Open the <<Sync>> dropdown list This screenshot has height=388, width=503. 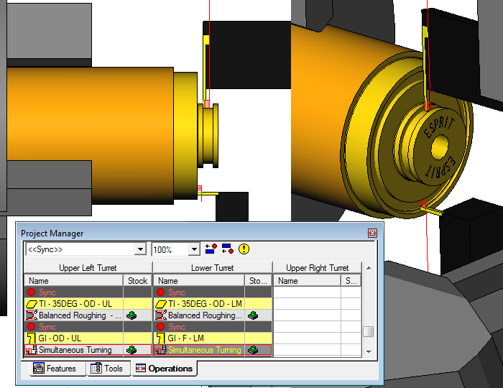coord(140,249)
